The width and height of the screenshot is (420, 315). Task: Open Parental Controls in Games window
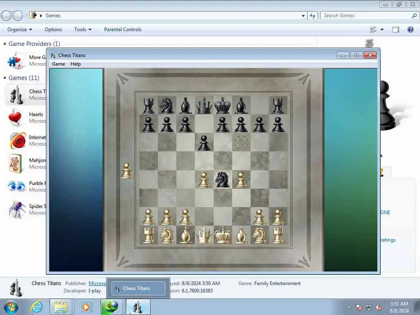coord(123,30)
